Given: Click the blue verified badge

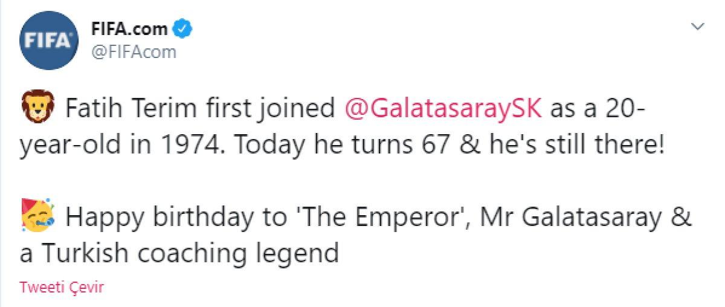Looking at the screenshot, I should click(x=183, y=28).
